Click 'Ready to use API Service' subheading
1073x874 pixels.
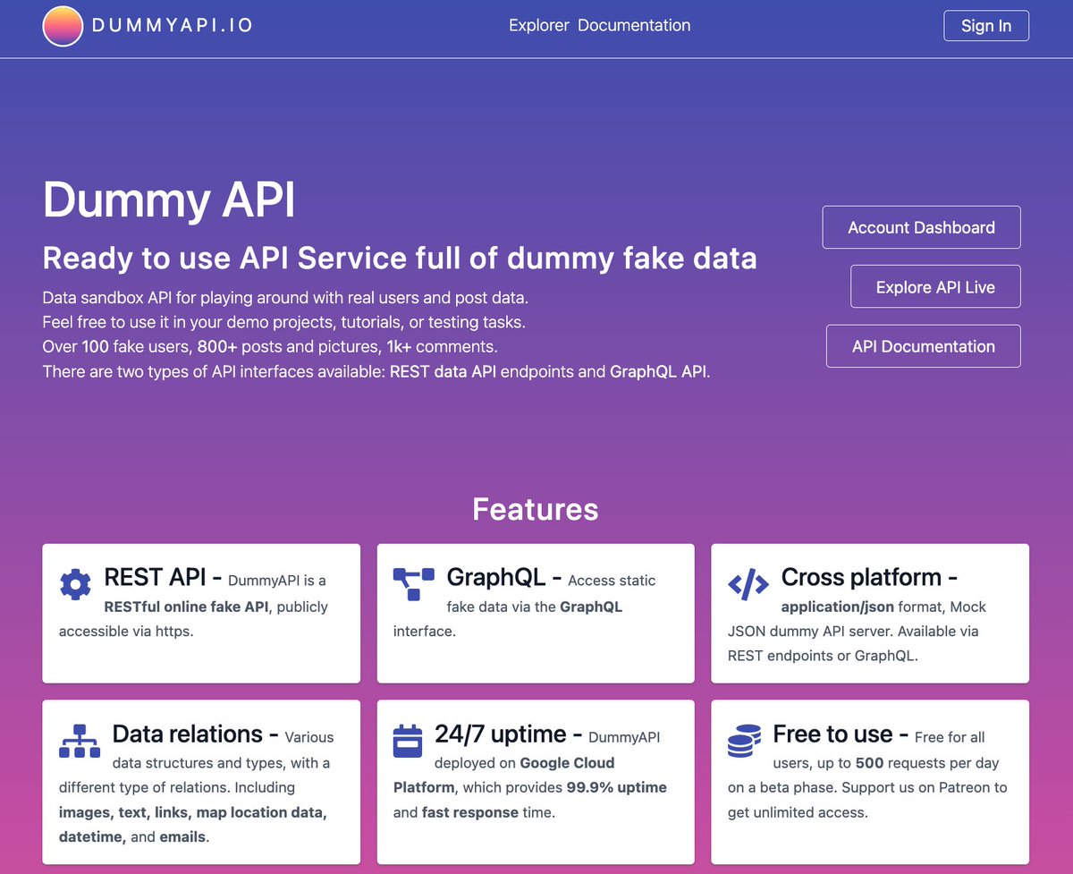(x=400, y=259)
